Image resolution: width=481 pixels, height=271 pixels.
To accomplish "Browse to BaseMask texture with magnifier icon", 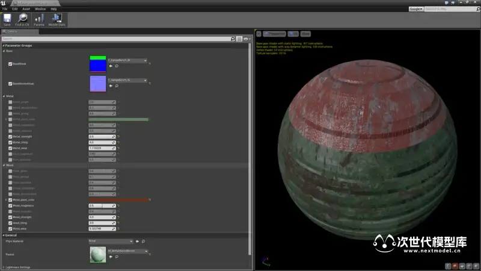I will (x=115, y=66).
